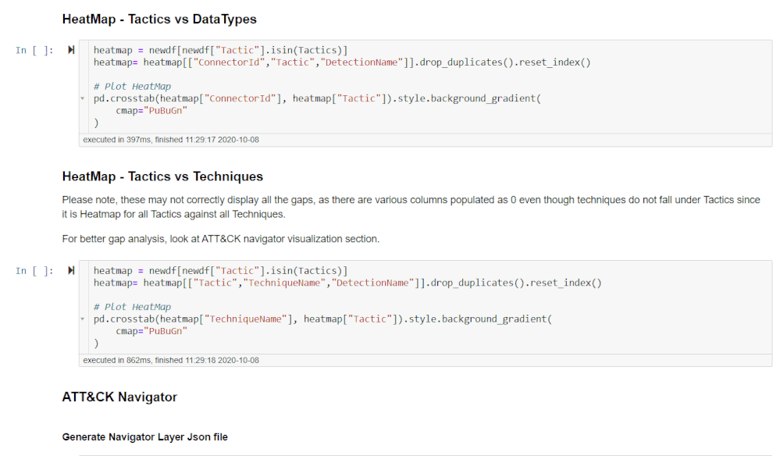Click the ATT&CK Navigator heading

click(x=119, y=397)
